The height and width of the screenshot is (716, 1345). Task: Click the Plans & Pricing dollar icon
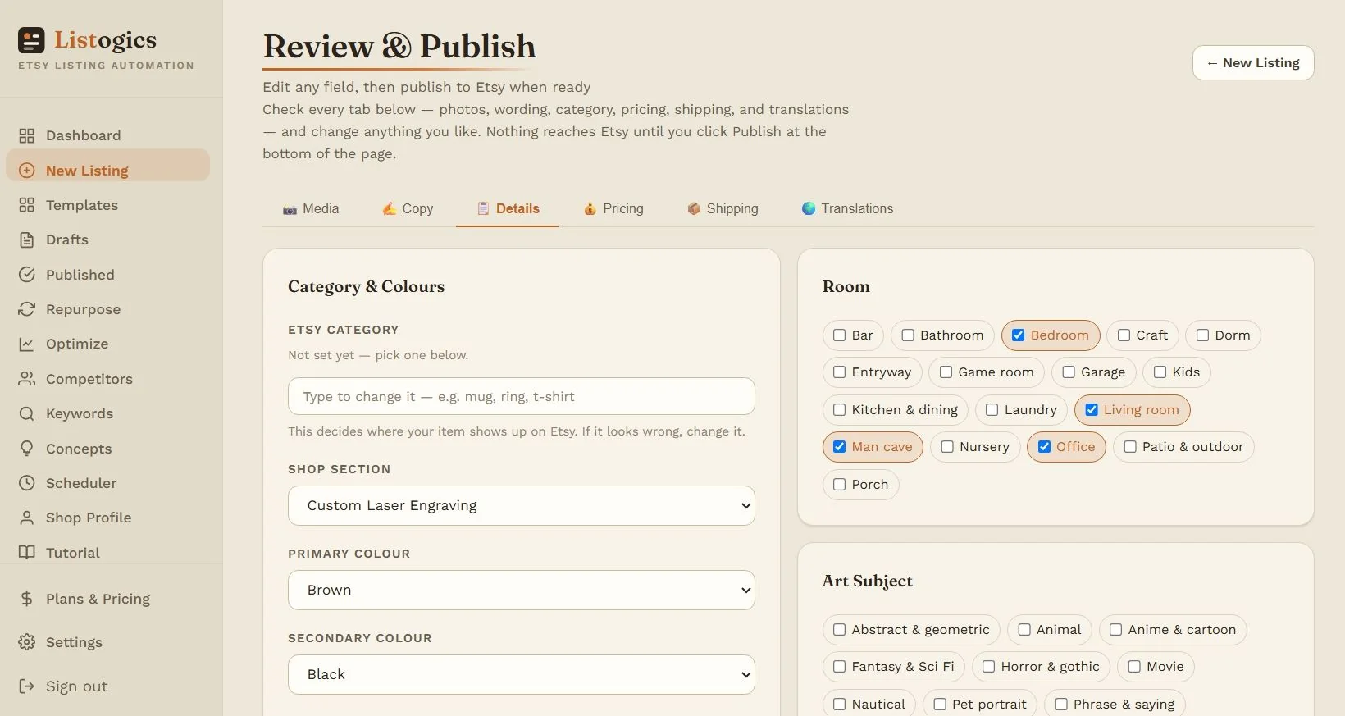[27, 599]
